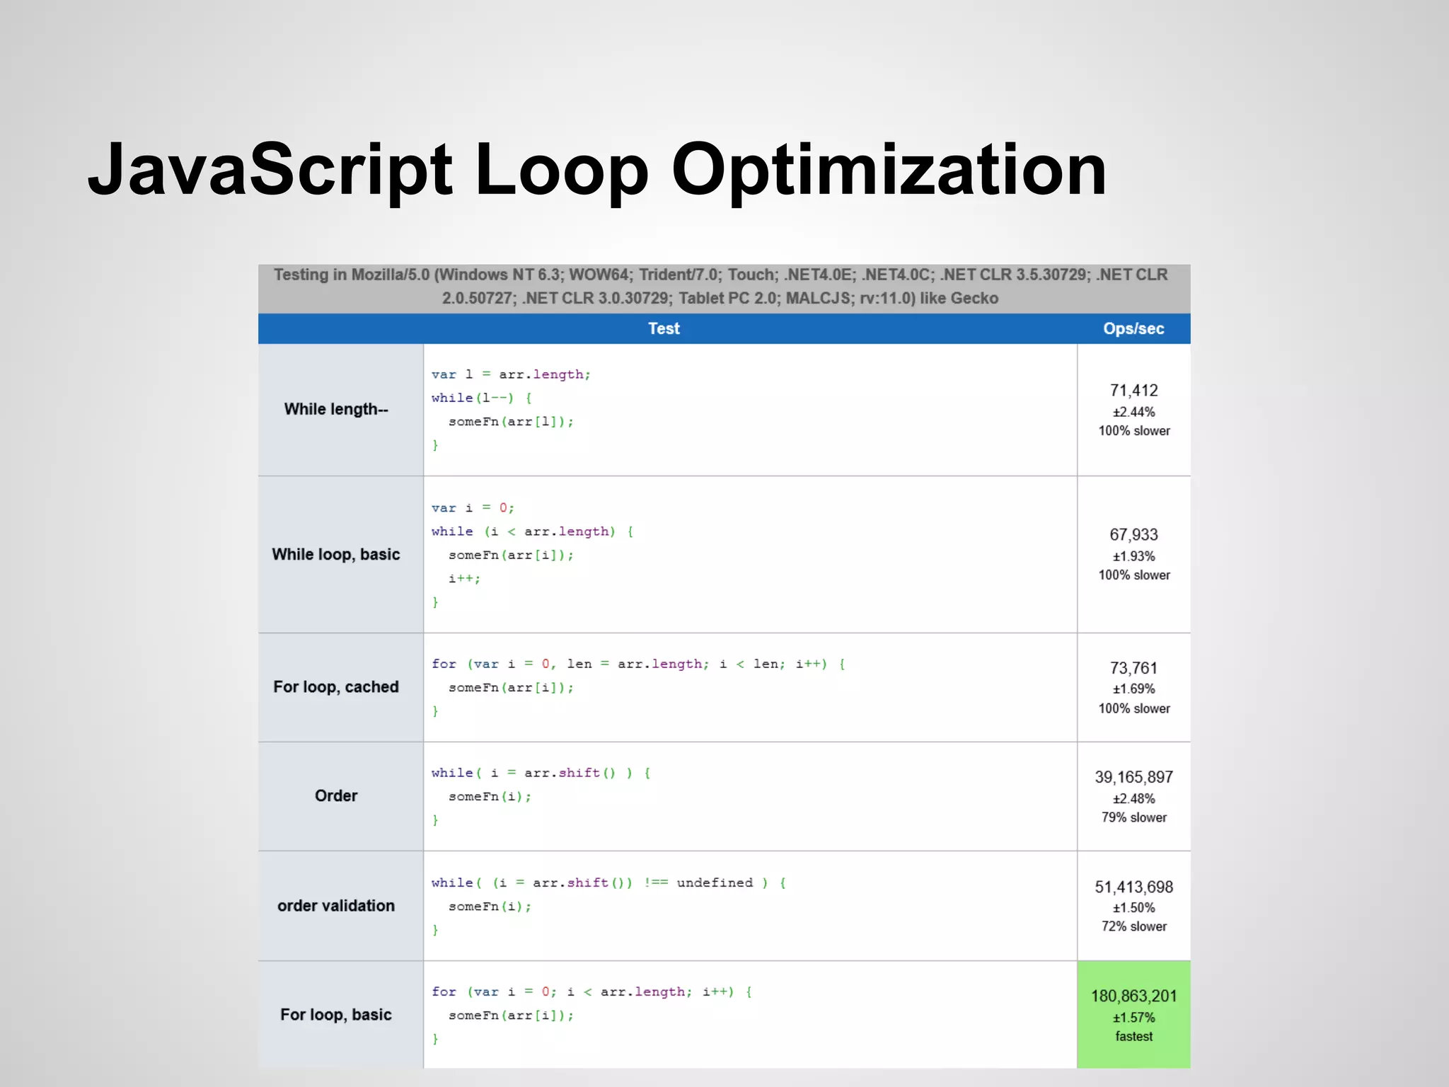Image resolution: width=1449 pixels, height=1087 pixels.
Task: Click the 'for (var i = 0; i < arr.length; i++)' line
Action: pyautogui.click(x=592, y=991)
